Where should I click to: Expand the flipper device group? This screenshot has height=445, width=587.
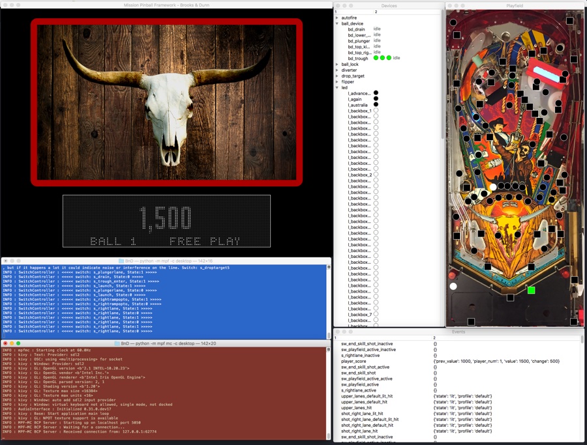[337, 82]
